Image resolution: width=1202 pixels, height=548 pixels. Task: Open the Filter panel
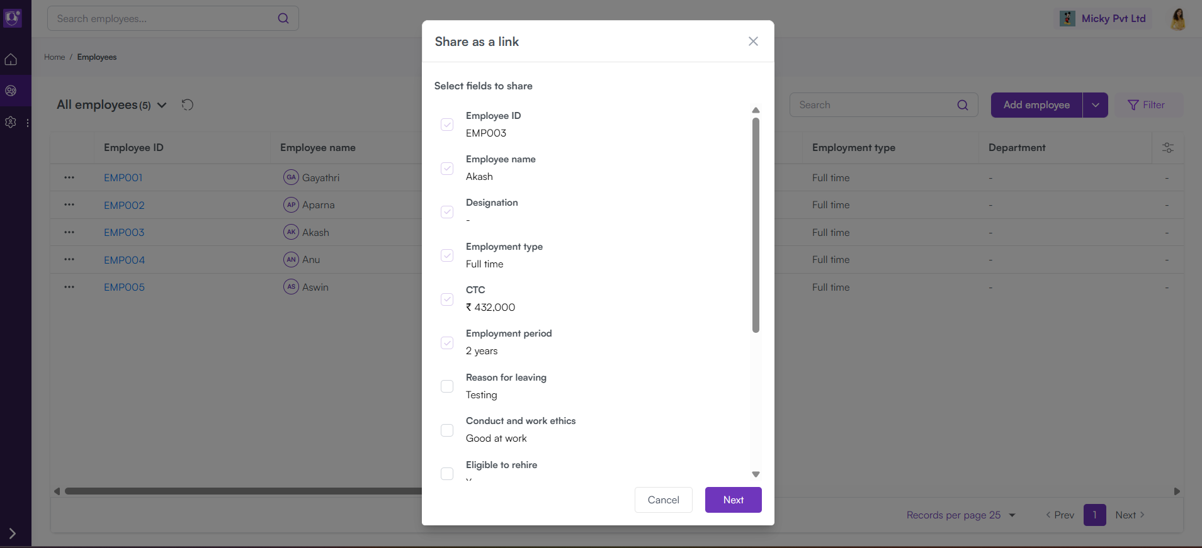(1148, 105)
